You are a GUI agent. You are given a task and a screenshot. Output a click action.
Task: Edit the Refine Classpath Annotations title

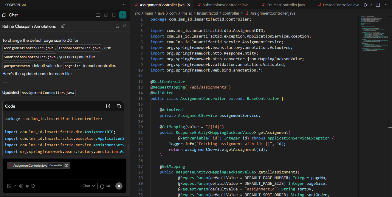point(63,26)
